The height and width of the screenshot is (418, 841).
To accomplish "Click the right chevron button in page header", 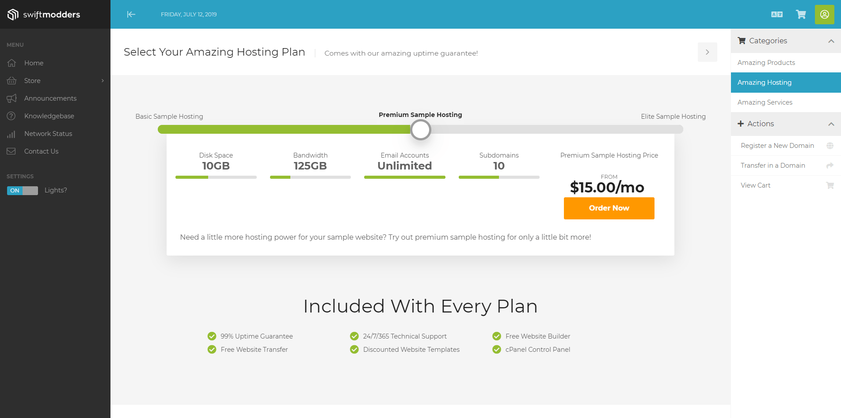I will pos(707,52).
